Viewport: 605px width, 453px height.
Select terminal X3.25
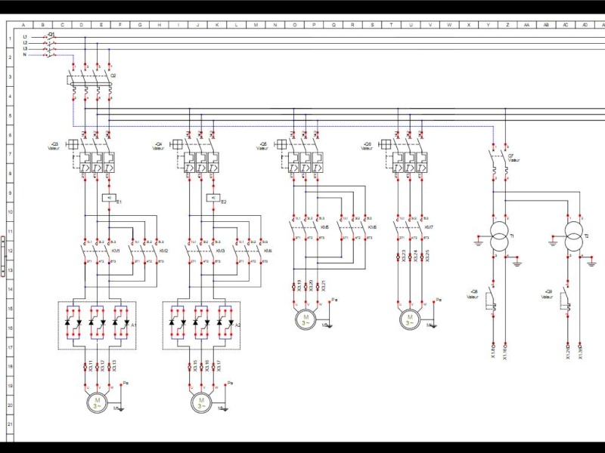[423, 256]
